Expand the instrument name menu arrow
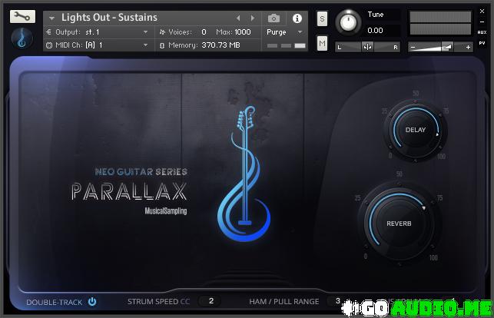The image size is (494, 318). click(51, 18)
